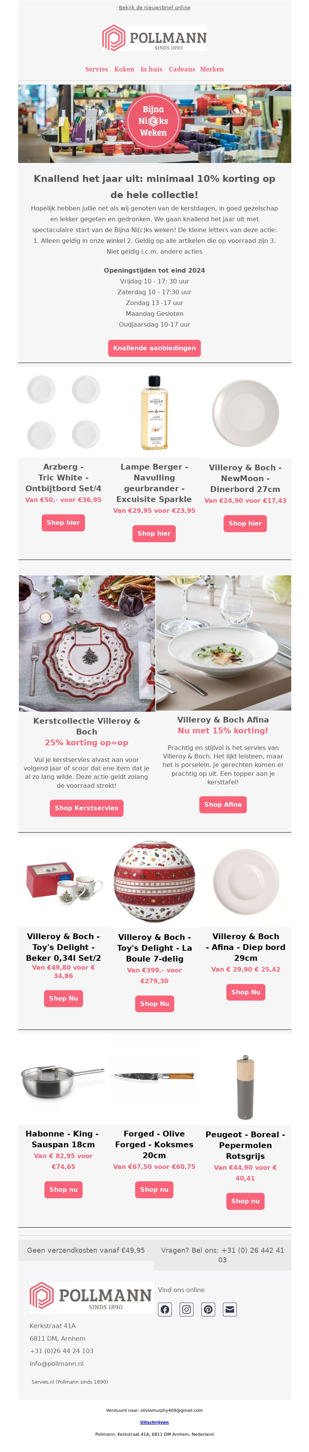The image size is (309, 1452).
Task: Open the Bijna Ni(c)ks Weken banner
Action: (154, 124)
